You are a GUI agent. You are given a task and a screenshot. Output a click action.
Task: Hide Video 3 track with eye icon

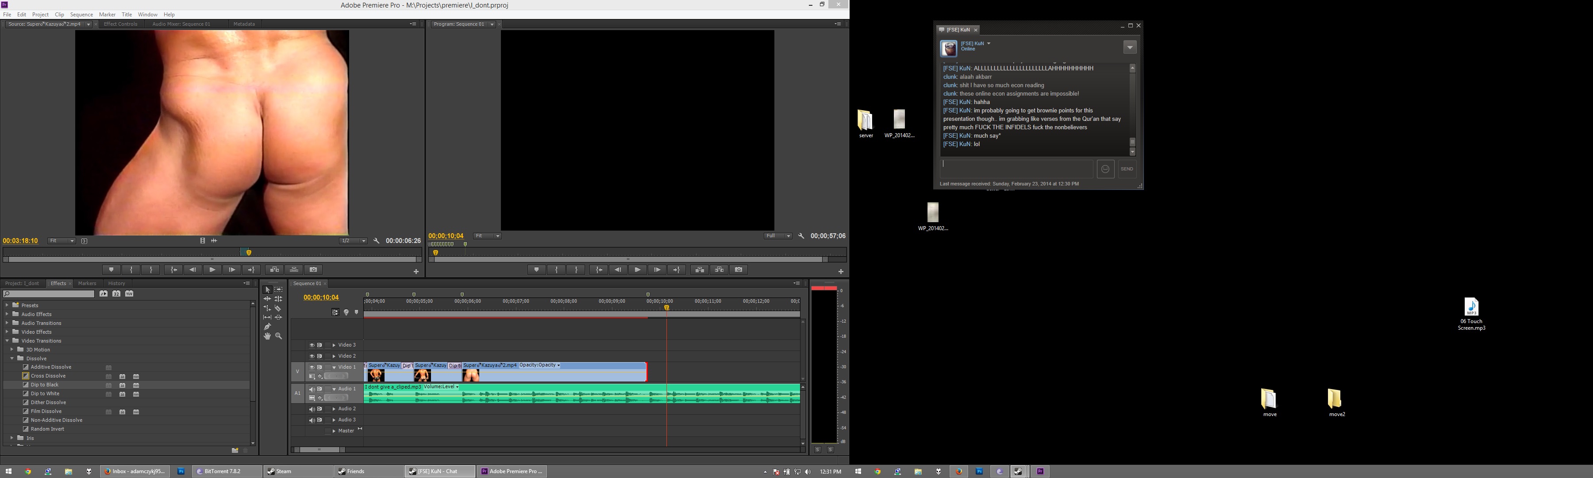[312, 345]
